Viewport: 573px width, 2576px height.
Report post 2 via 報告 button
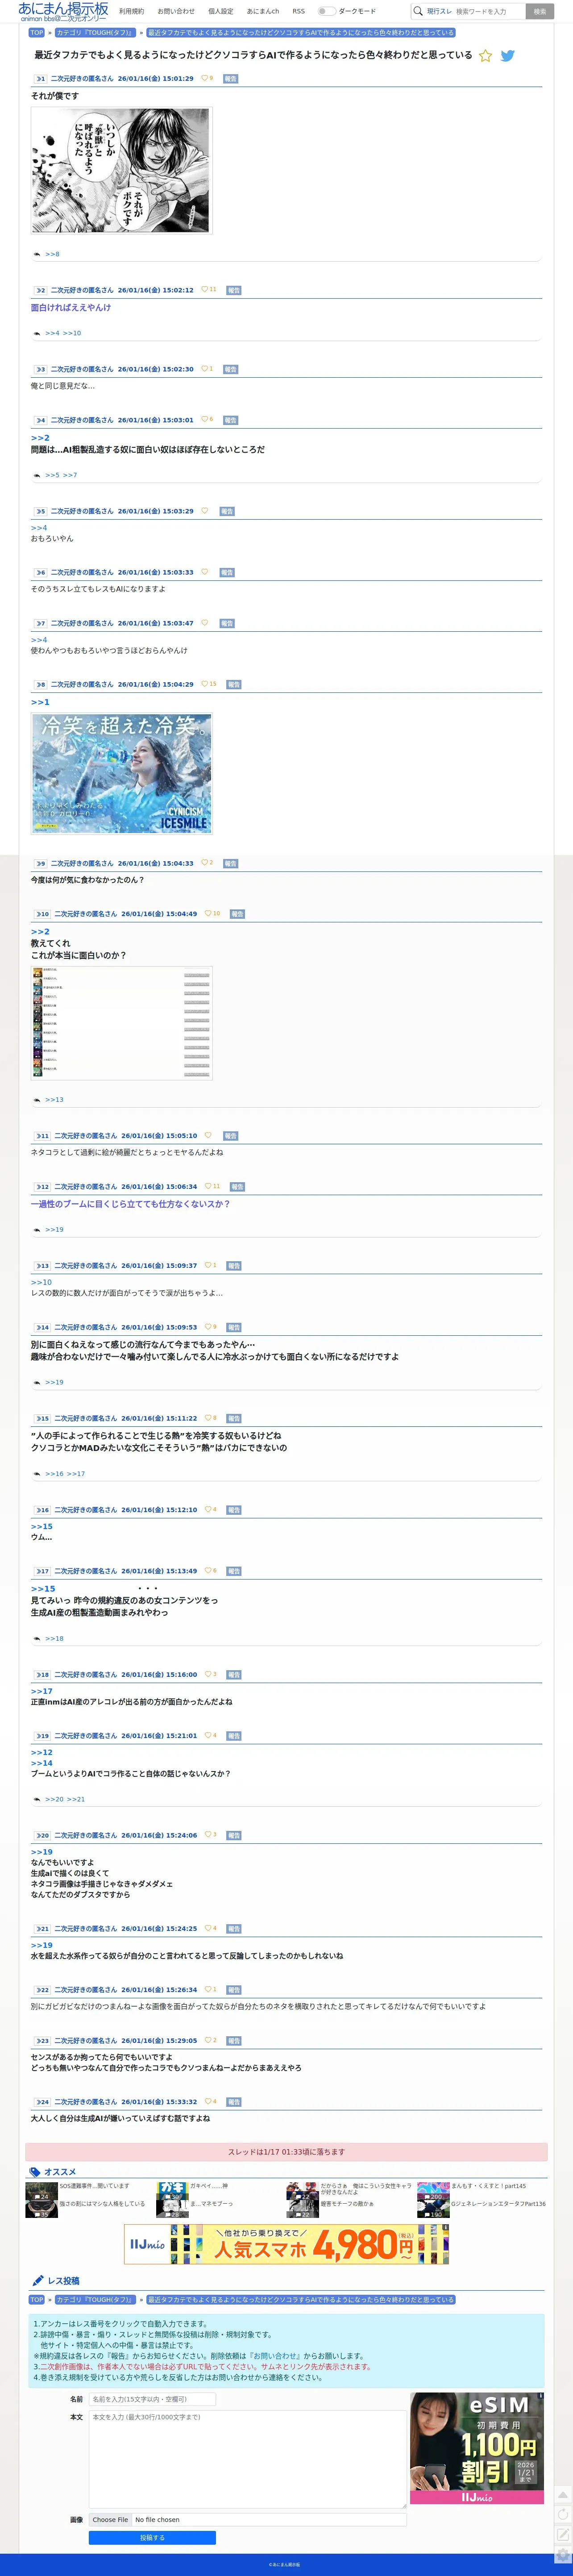point(234,290)
